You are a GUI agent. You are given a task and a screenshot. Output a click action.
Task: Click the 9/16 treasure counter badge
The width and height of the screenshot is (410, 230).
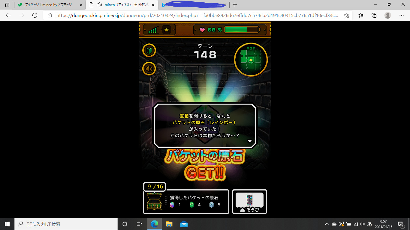pyautogui.click(x=155, y=187)
